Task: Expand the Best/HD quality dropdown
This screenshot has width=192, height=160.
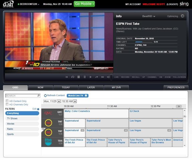Action: pyautogui.click(x=149, y=16)
